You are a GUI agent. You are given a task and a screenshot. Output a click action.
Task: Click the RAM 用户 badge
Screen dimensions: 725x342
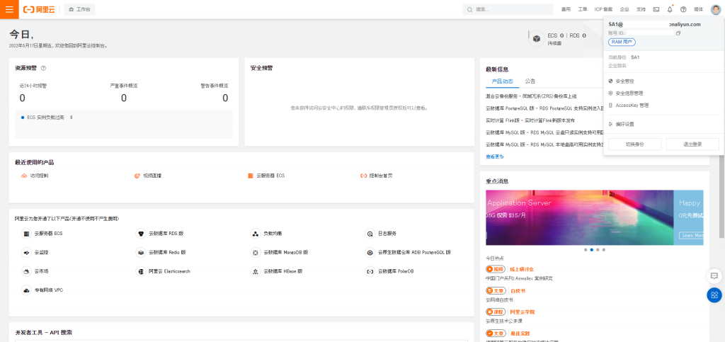click(622, 42)
